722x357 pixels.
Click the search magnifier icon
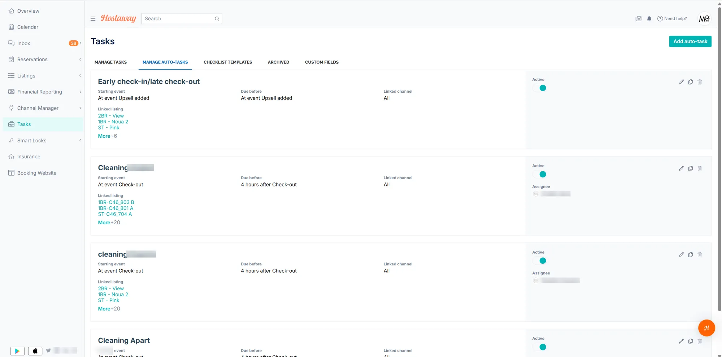tap(217, 19)
